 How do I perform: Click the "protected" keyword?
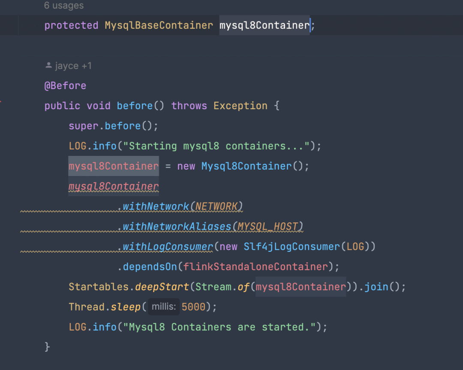71,25
